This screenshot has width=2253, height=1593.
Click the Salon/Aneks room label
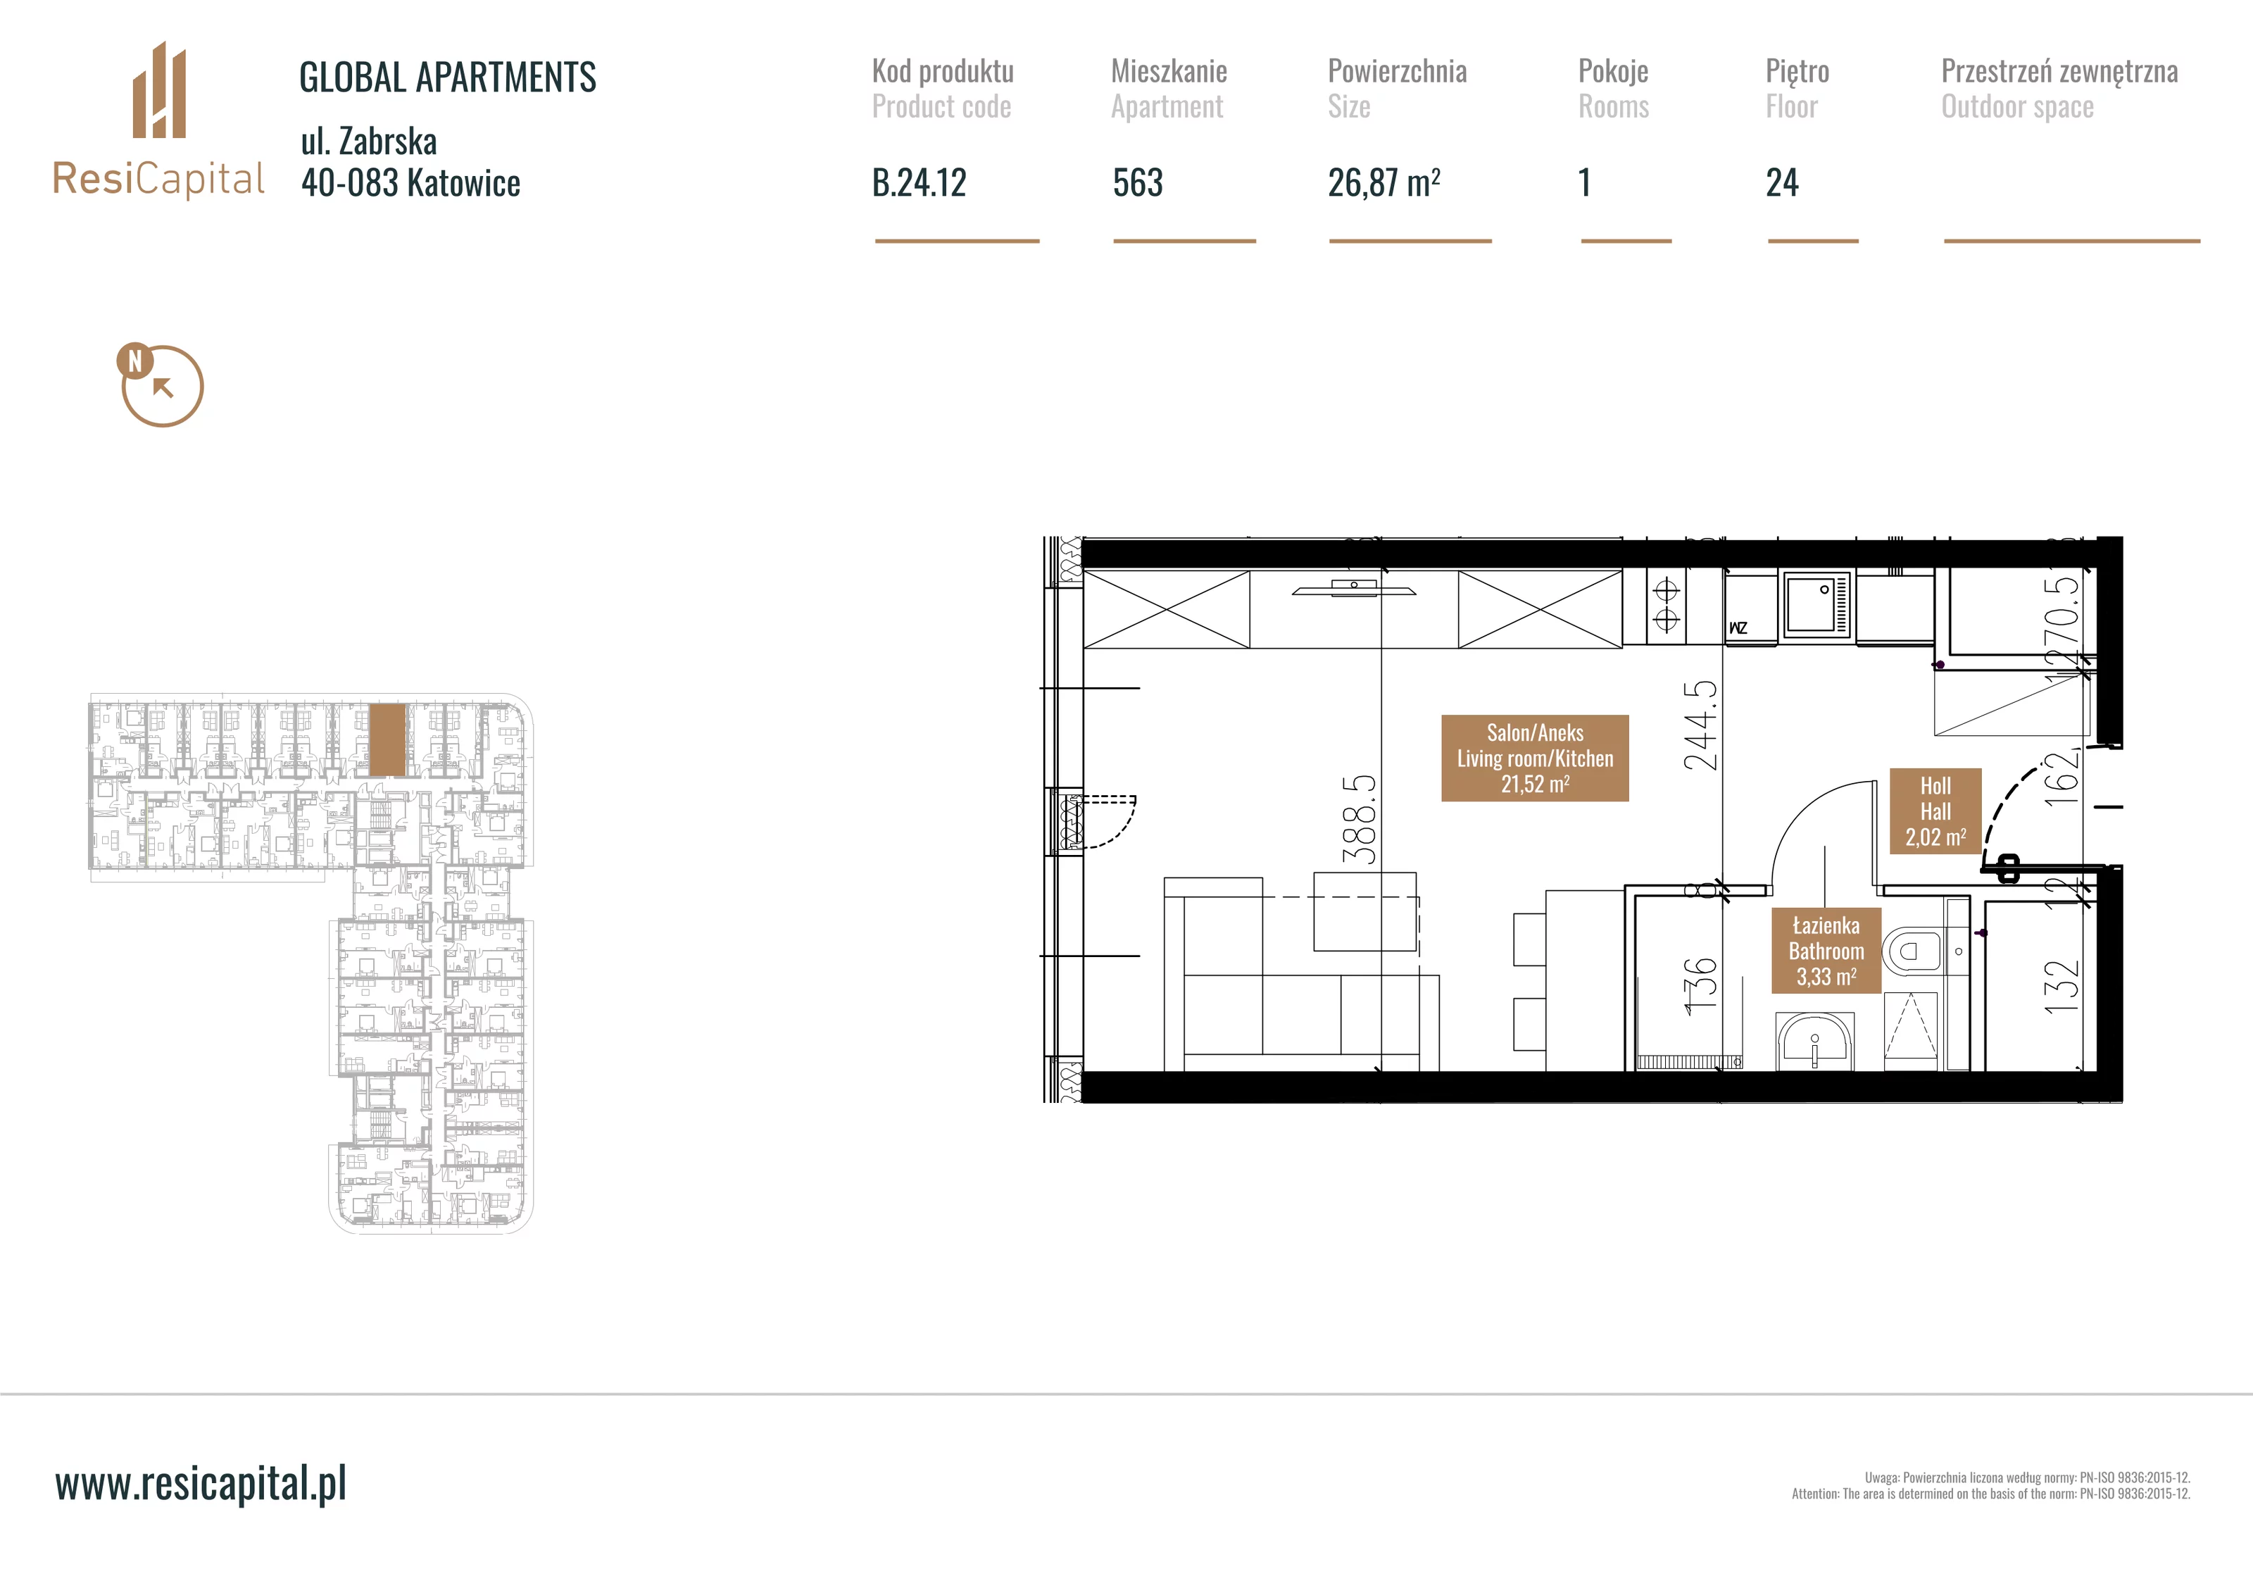(x=1535, y=758)
